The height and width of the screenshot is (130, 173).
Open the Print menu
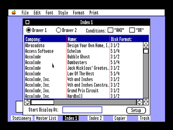94,13
